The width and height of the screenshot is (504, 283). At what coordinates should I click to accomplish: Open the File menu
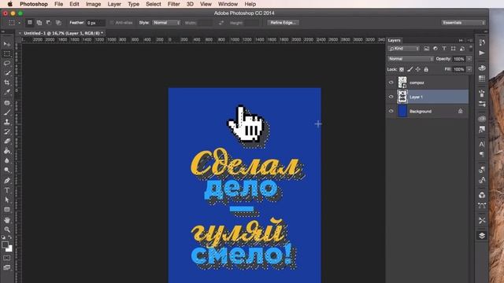tap(58, 4)
